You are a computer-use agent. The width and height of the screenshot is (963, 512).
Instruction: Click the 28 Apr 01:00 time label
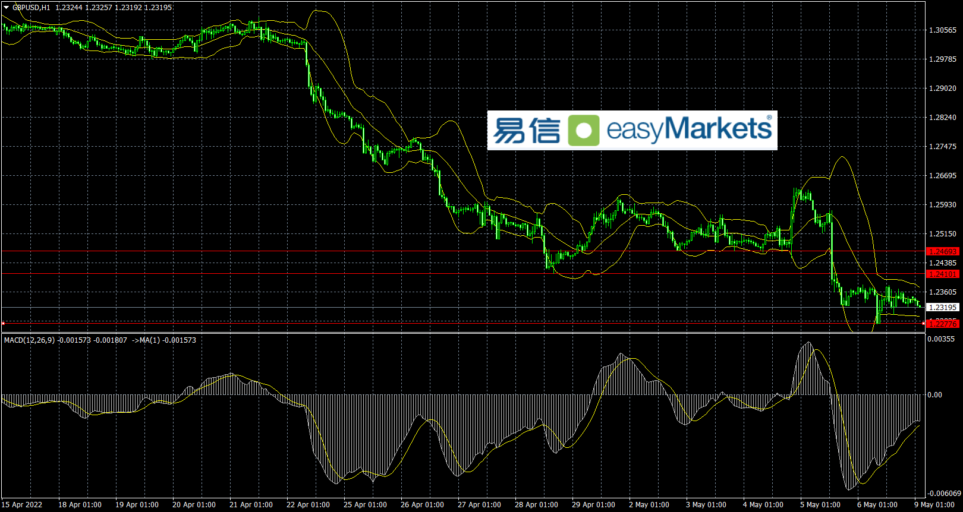click(x=536, y=505)
